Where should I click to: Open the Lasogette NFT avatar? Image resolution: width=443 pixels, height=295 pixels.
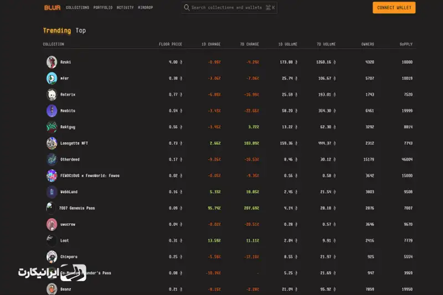click(51, 143)
